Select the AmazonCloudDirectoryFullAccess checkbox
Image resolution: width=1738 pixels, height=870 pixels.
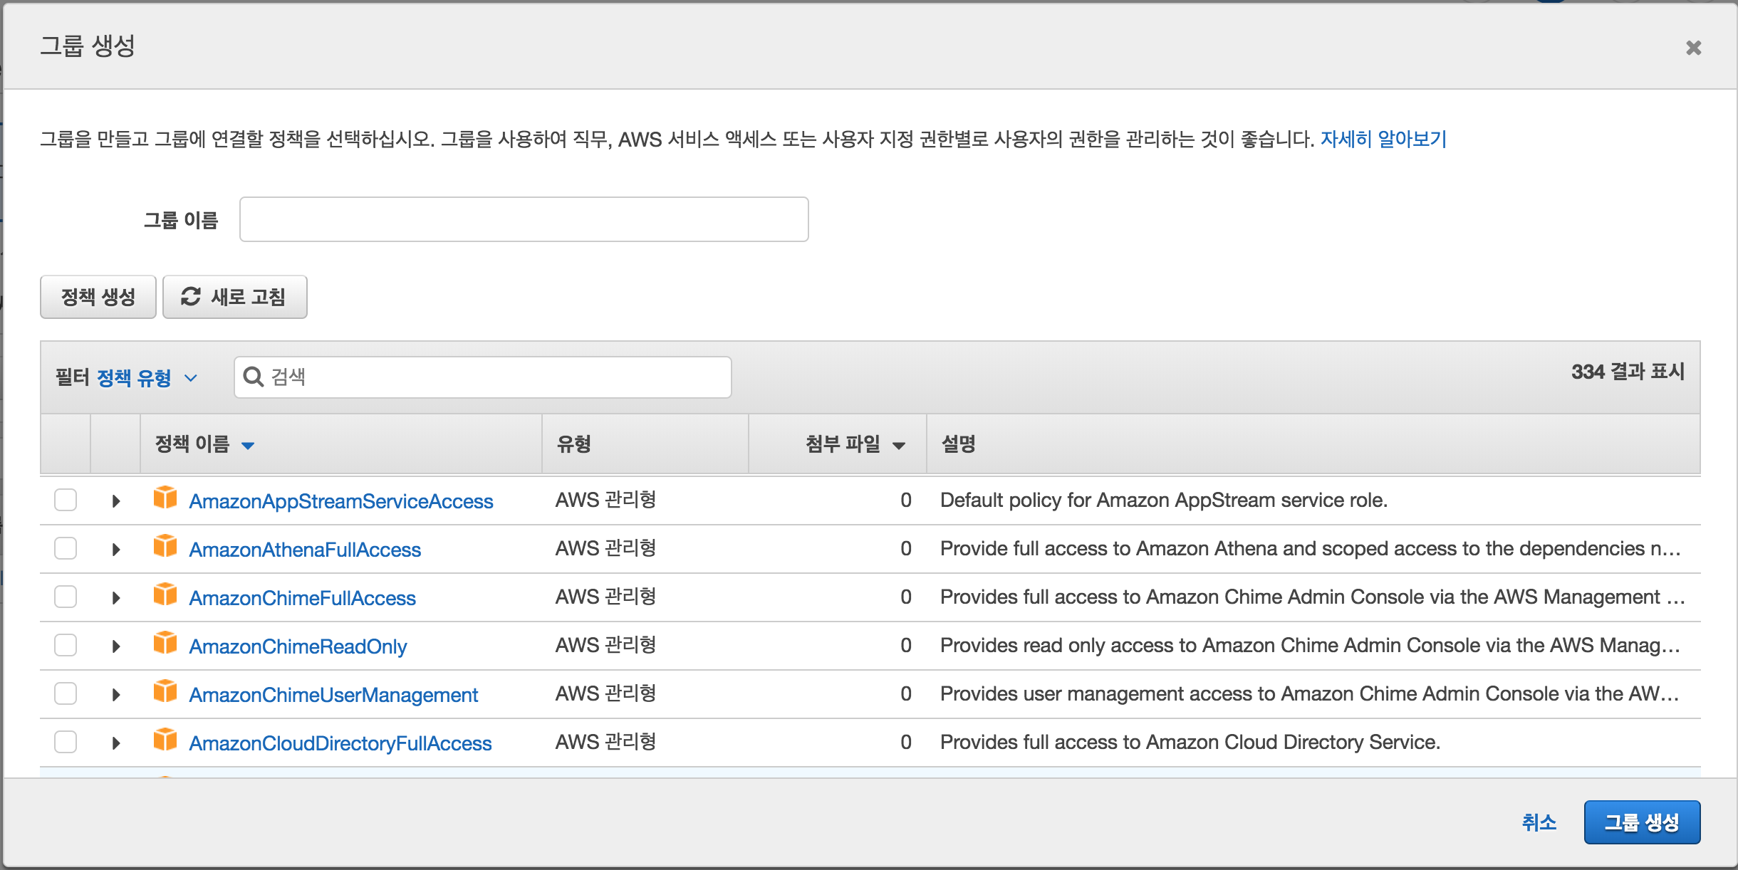click(x=66, y=742)
